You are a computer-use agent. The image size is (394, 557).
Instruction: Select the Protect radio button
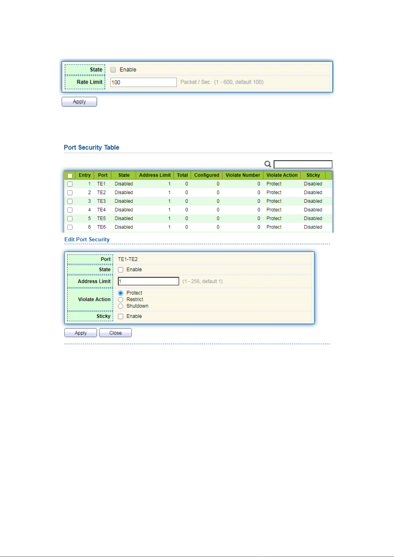[x=121, y=293]
